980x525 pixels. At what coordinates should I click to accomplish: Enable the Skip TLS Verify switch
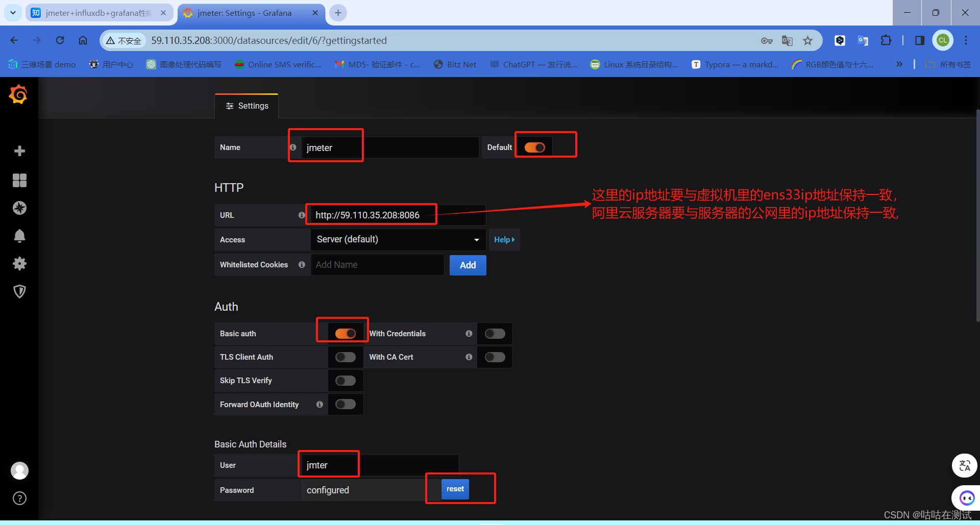(x=346, y=381)
